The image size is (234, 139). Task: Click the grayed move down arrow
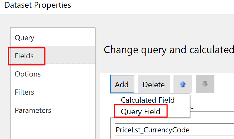click(205, 84)
